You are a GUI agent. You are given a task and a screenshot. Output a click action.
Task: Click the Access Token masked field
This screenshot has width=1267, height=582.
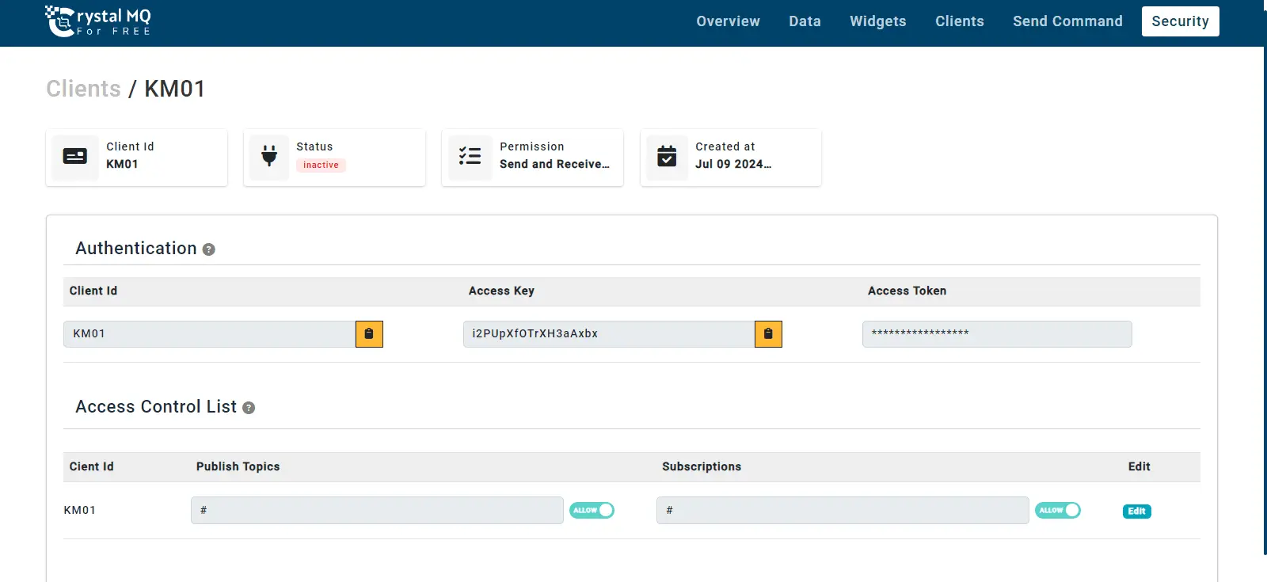click(x=996, y=334)
